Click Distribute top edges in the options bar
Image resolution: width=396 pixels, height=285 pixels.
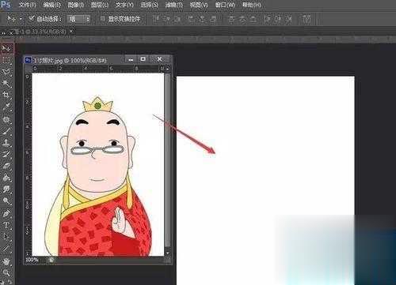pos(231,18)
